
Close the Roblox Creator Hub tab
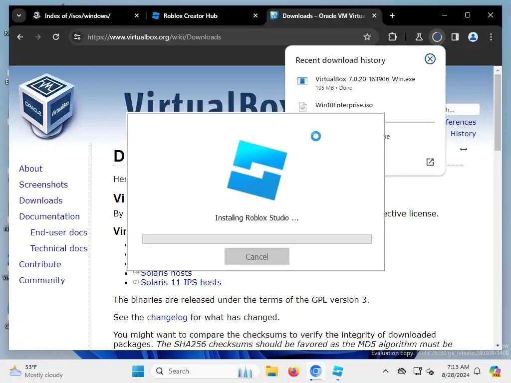pos(255,15)
